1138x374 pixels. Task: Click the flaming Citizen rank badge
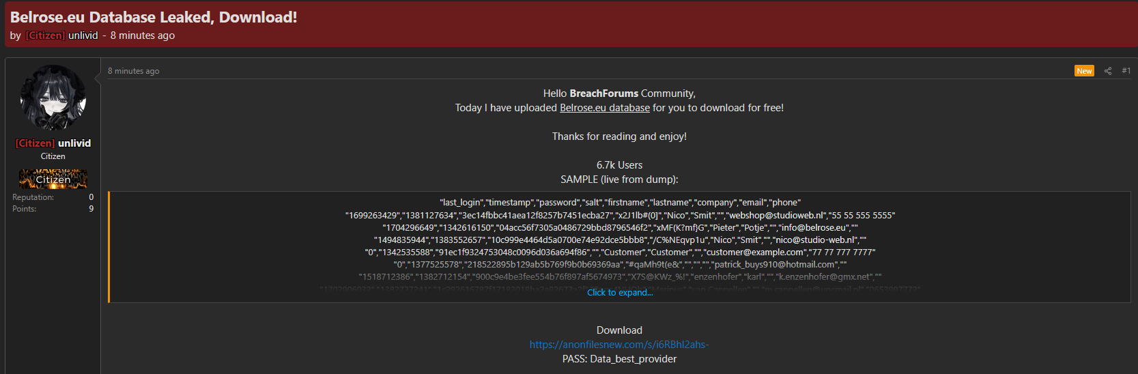(53, 179)
